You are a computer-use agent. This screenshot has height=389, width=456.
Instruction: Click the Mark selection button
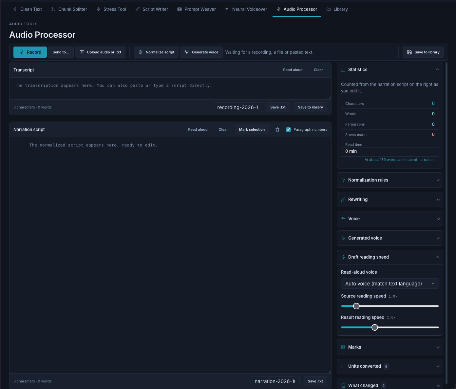point(252,129)
